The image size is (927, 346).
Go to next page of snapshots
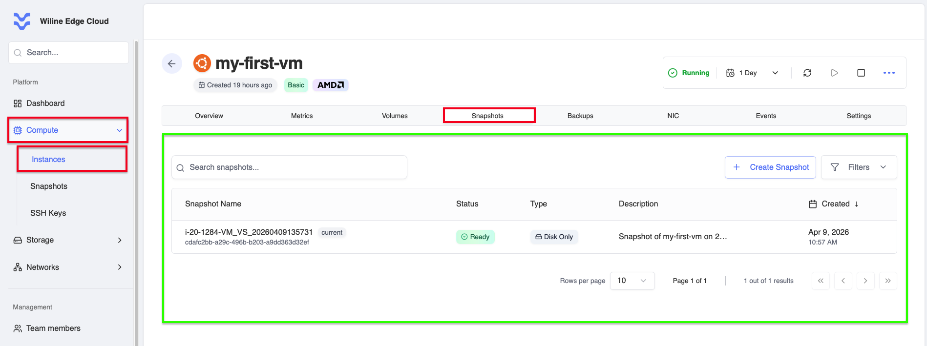coord(865,281)
